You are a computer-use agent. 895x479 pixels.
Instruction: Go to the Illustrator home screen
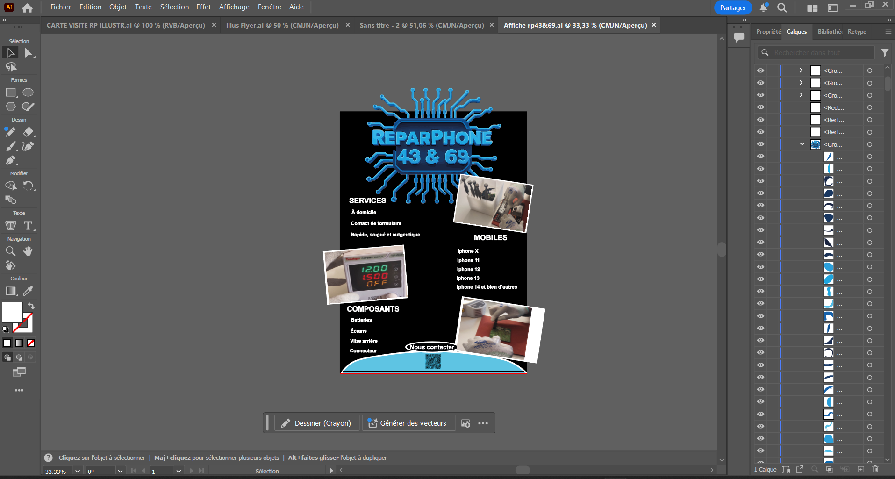28,7
